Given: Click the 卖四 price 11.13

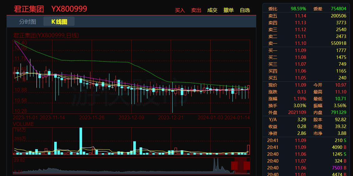Looking at the screenshot, I should (301, 23).
